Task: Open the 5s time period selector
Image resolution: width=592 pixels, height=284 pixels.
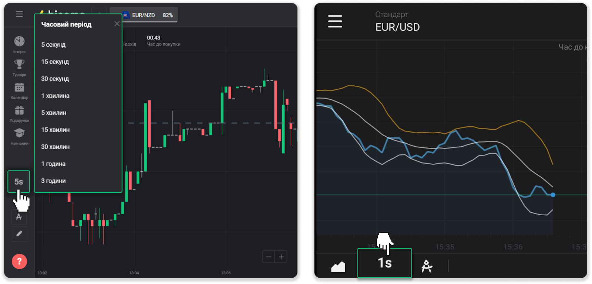Action: pyautogui.click(x=18, y=181)
